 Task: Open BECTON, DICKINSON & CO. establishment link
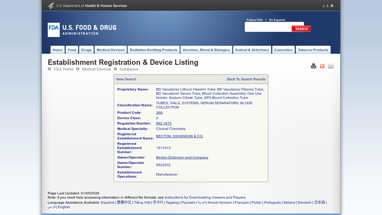[x=180, y=136]
